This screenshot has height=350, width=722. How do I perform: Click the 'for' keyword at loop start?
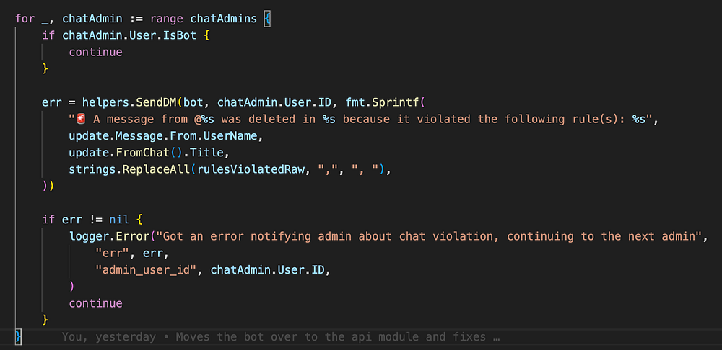(24, 18)
